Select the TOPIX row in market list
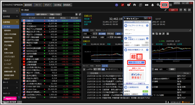This screenshot has width=195, height=105. pos(51,24)
